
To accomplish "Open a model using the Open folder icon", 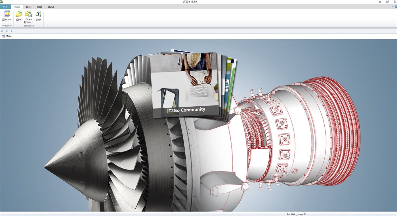I will (19, 13).
